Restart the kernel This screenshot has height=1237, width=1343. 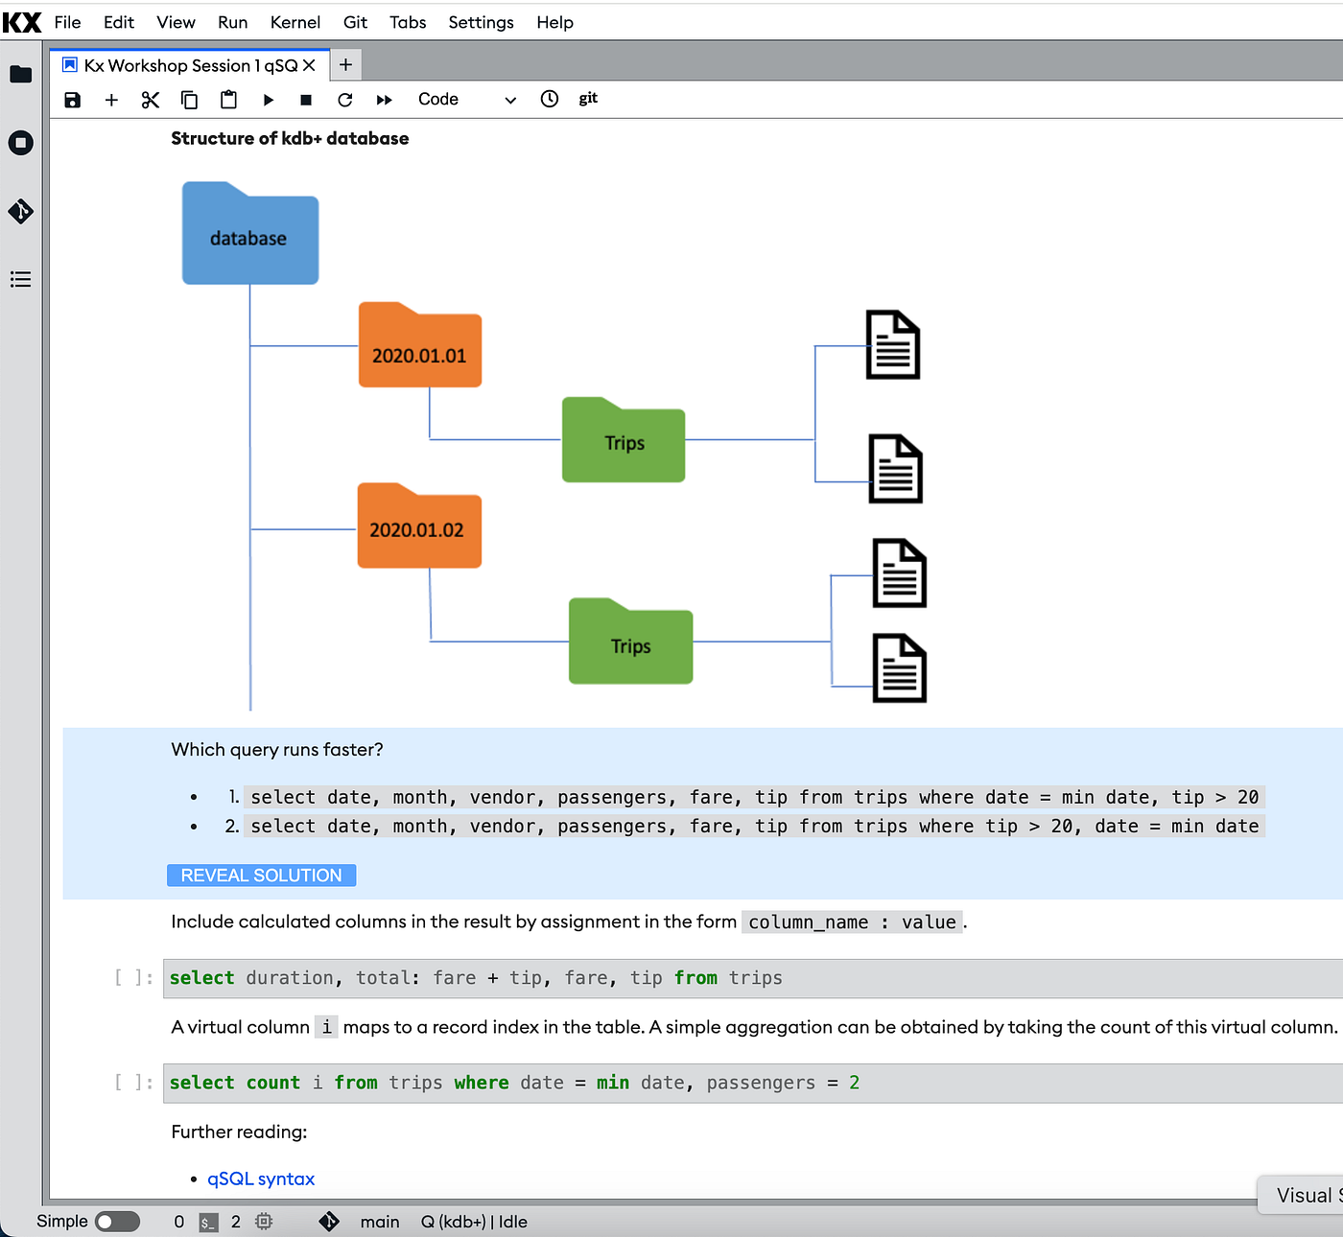[x=345, y=100]
